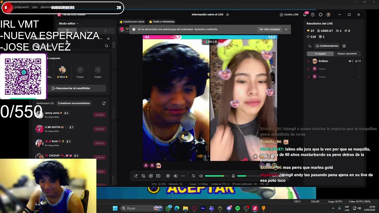The width and height of the screenshot is (379, 213).
Task: Click the taskbar Buscar search box
Action: click(142, 208)
